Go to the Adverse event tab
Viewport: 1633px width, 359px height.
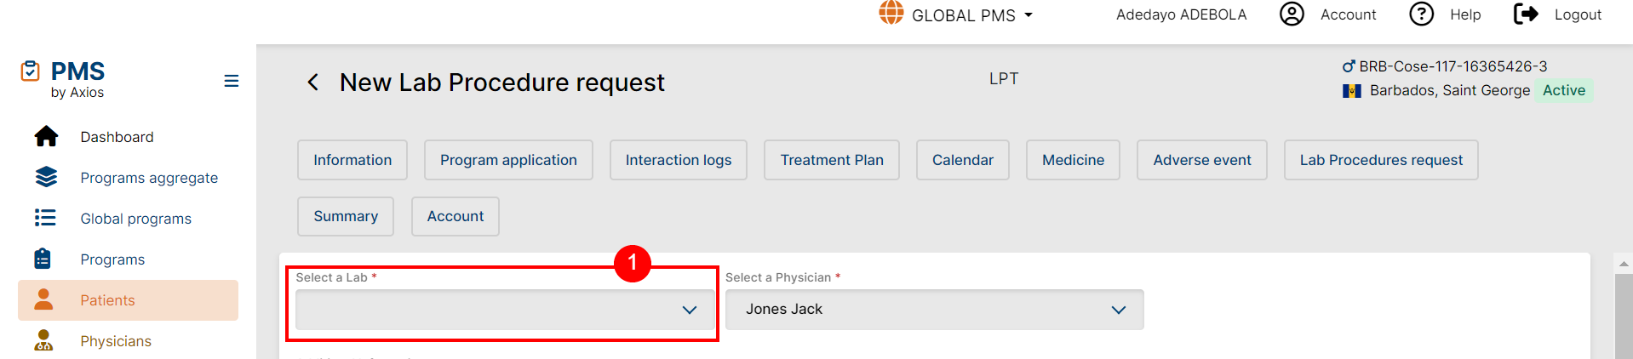1201,160
